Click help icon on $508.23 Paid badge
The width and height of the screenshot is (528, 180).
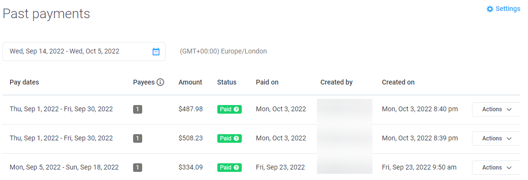236,138
